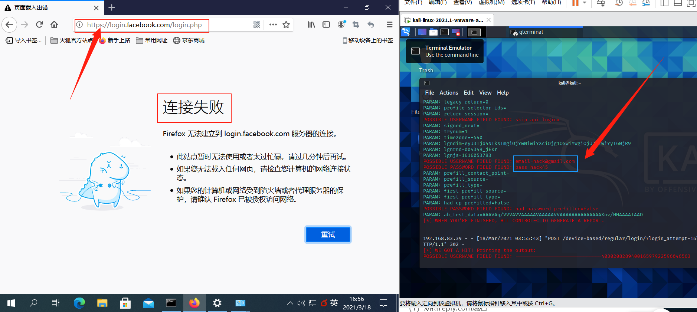Click Kali panel screen recorder icon
Screen dimensions: 697x312
(456, 32)
